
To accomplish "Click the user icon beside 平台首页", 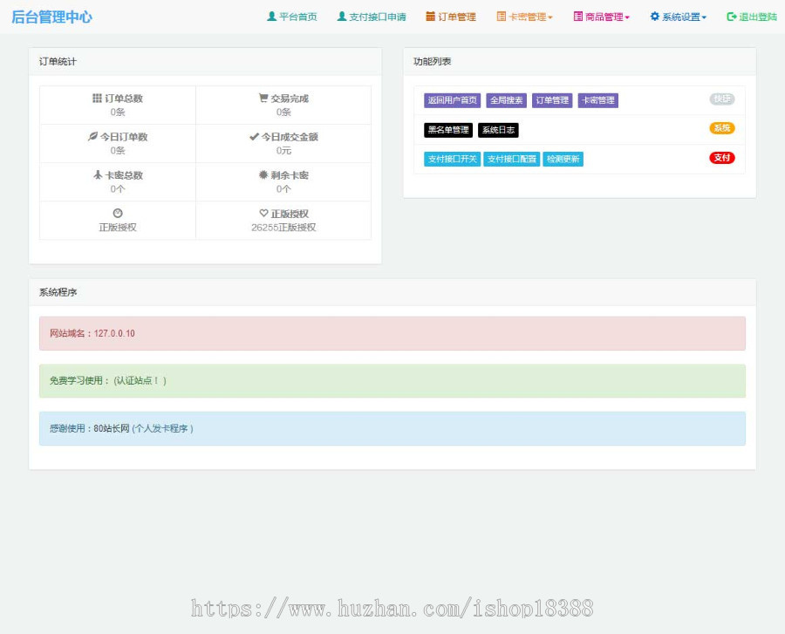I will [x=271, y=17].
